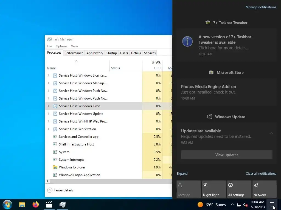The image size is (281, 210).
Task: Toggle the Location quick action
Action: [189, 189]
